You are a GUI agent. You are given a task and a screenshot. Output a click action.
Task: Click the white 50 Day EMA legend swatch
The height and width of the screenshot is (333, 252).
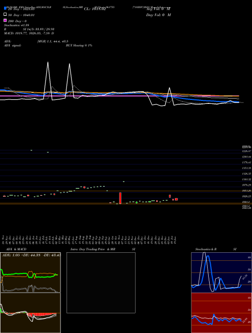click(x=5, y=14)
